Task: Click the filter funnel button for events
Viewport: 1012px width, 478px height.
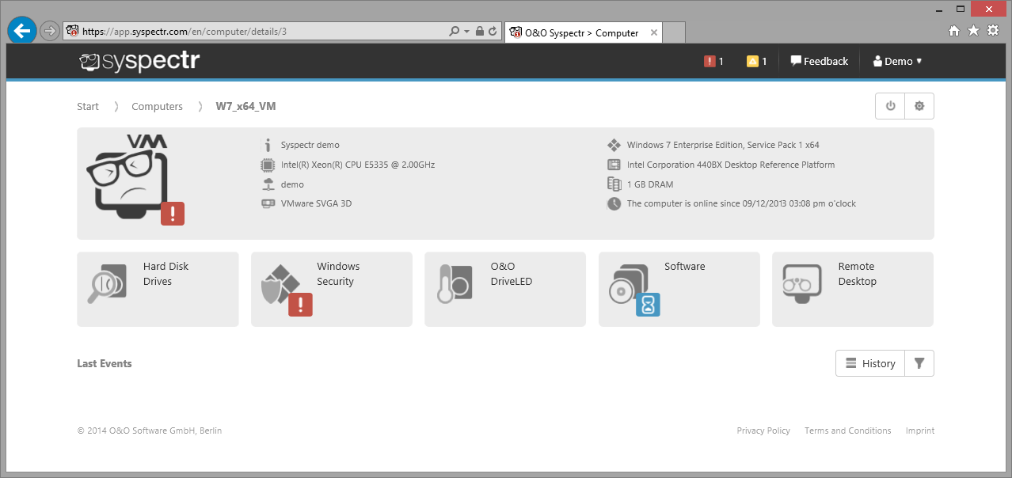Action: (919, 363)
